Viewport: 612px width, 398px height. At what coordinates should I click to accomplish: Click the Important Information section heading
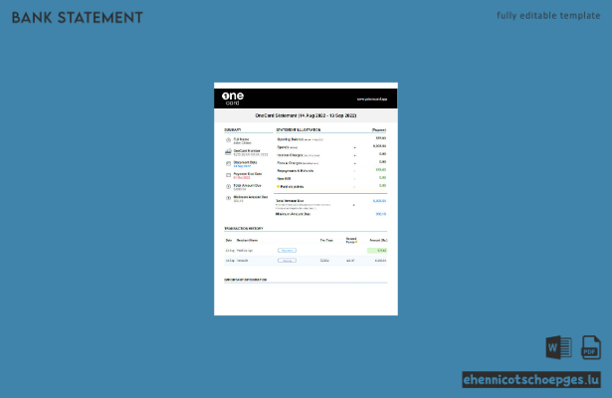246,280
